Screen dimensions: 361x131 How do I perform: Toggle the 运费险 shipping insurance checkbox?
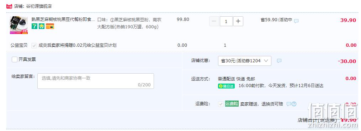(x=221, y=104)
